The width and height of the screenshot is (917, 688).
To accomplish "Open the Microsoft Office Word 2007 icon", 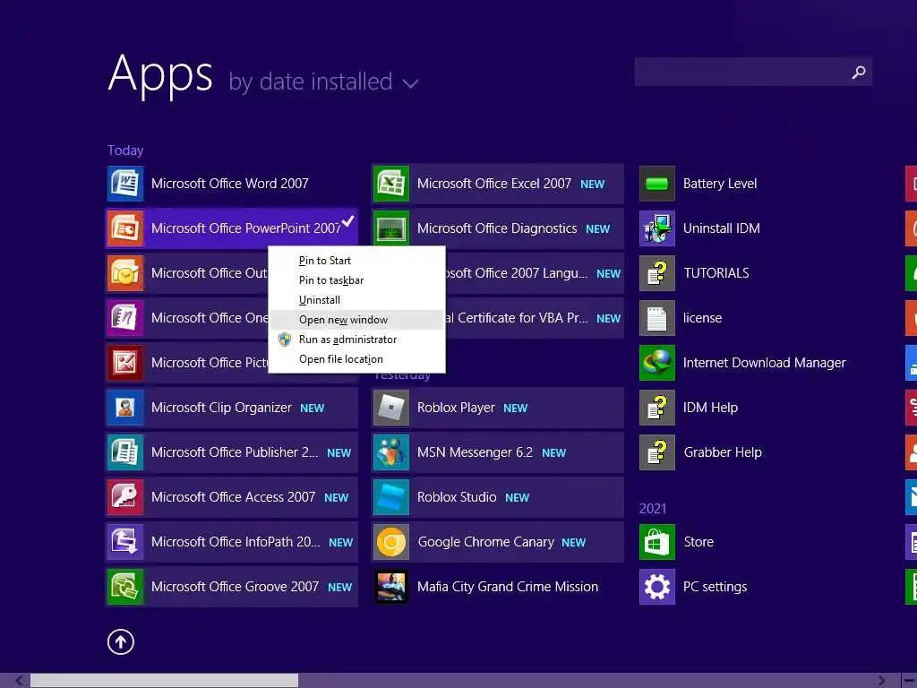I will (x=125, y=184).
